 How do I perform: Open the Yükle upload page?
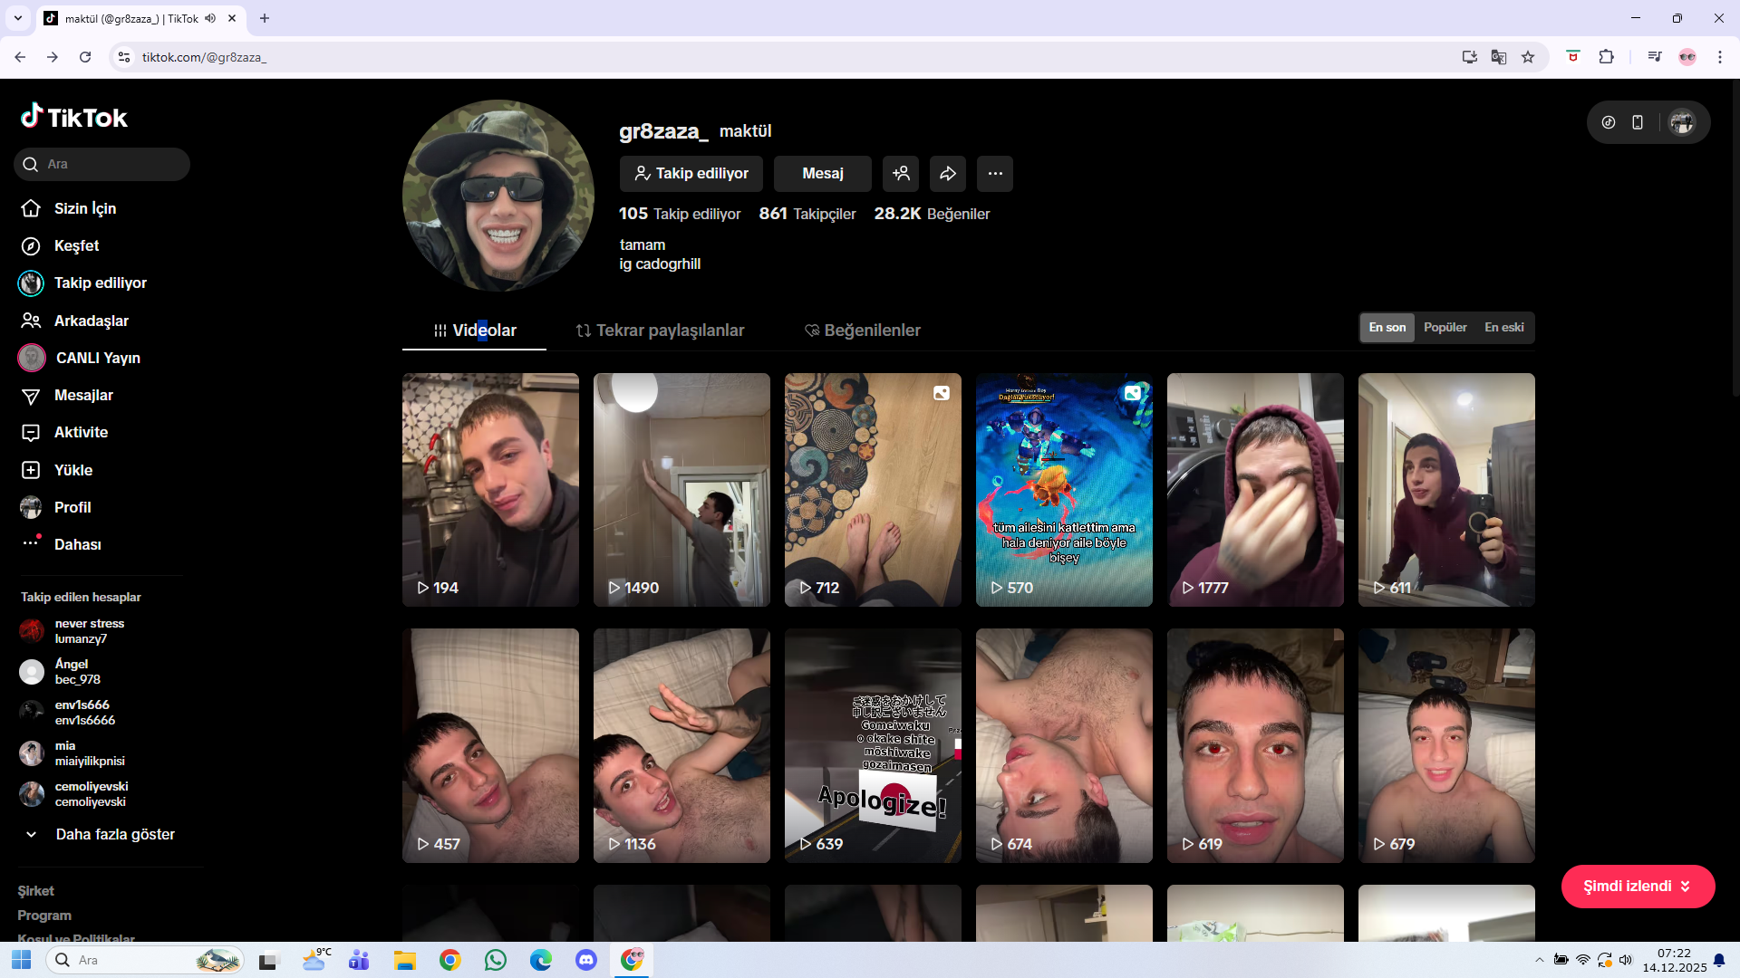coord(72,470)
